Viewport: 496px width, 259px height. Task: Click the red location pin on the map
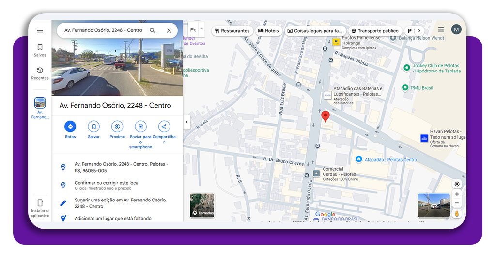325,116
